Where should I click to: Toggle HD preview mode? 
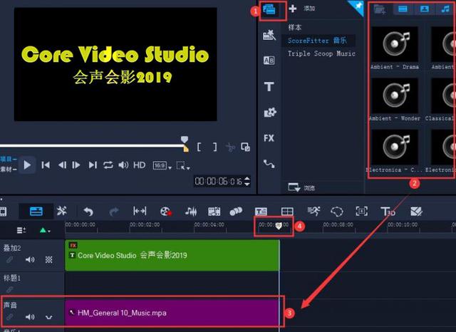(140, 165)
